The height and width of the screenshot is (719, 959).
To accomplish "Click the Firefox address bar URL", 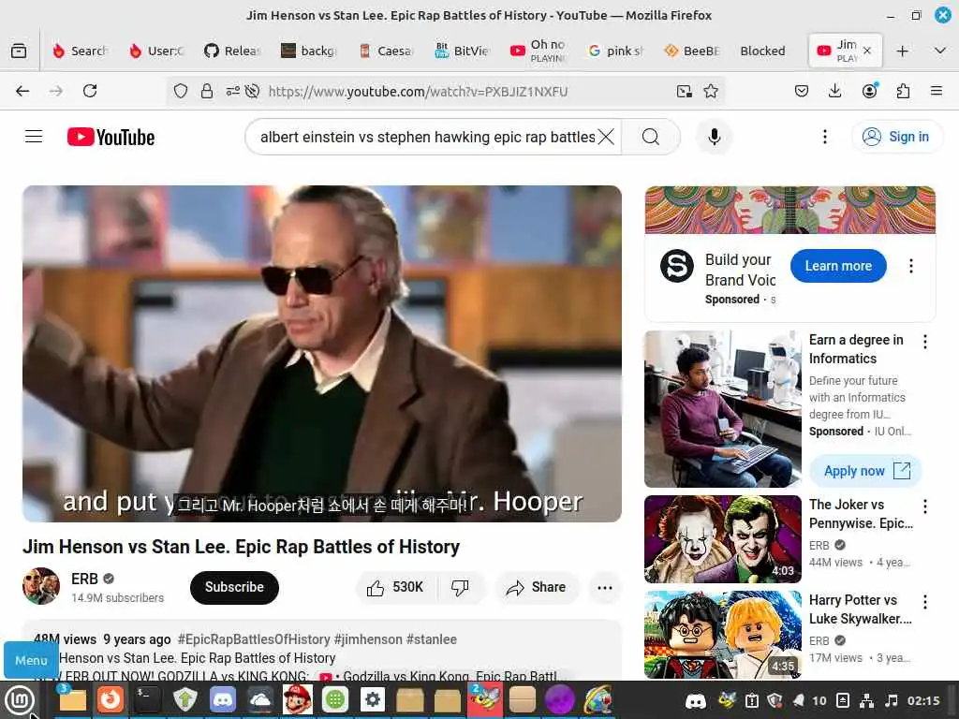I will pos(418,92).
